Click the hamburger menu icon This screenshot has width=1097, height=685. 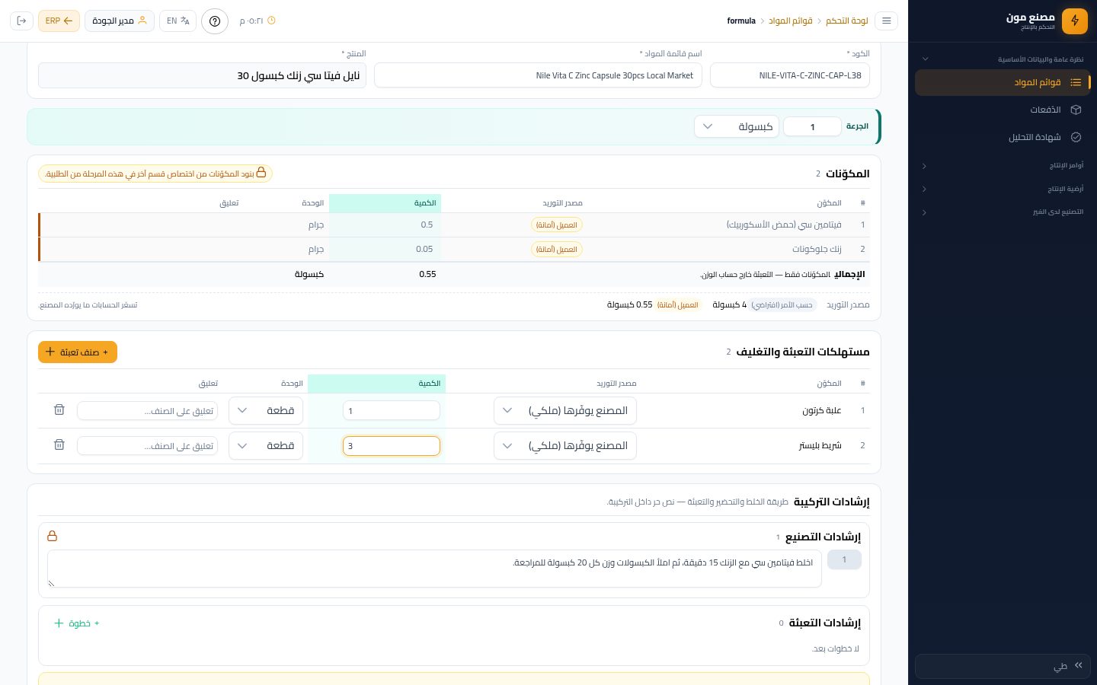[x=887, y=21]
